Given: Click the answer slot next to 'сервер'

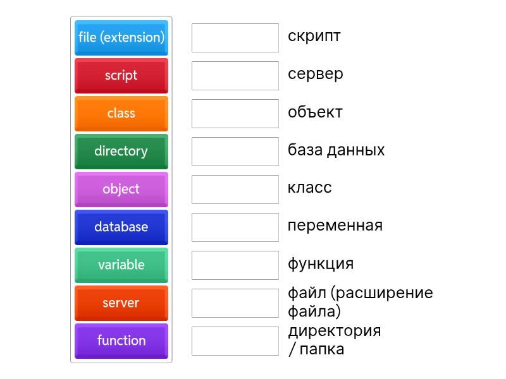Looking at the screenshot, I should 235,76.
